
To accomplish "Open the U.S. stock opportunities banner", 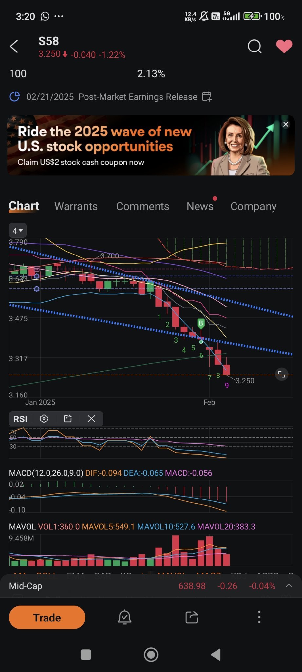I will (151, 145).
